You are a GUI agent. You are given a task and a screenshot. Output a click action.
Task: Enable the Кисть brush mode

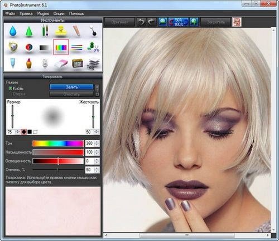click(16, 88)
